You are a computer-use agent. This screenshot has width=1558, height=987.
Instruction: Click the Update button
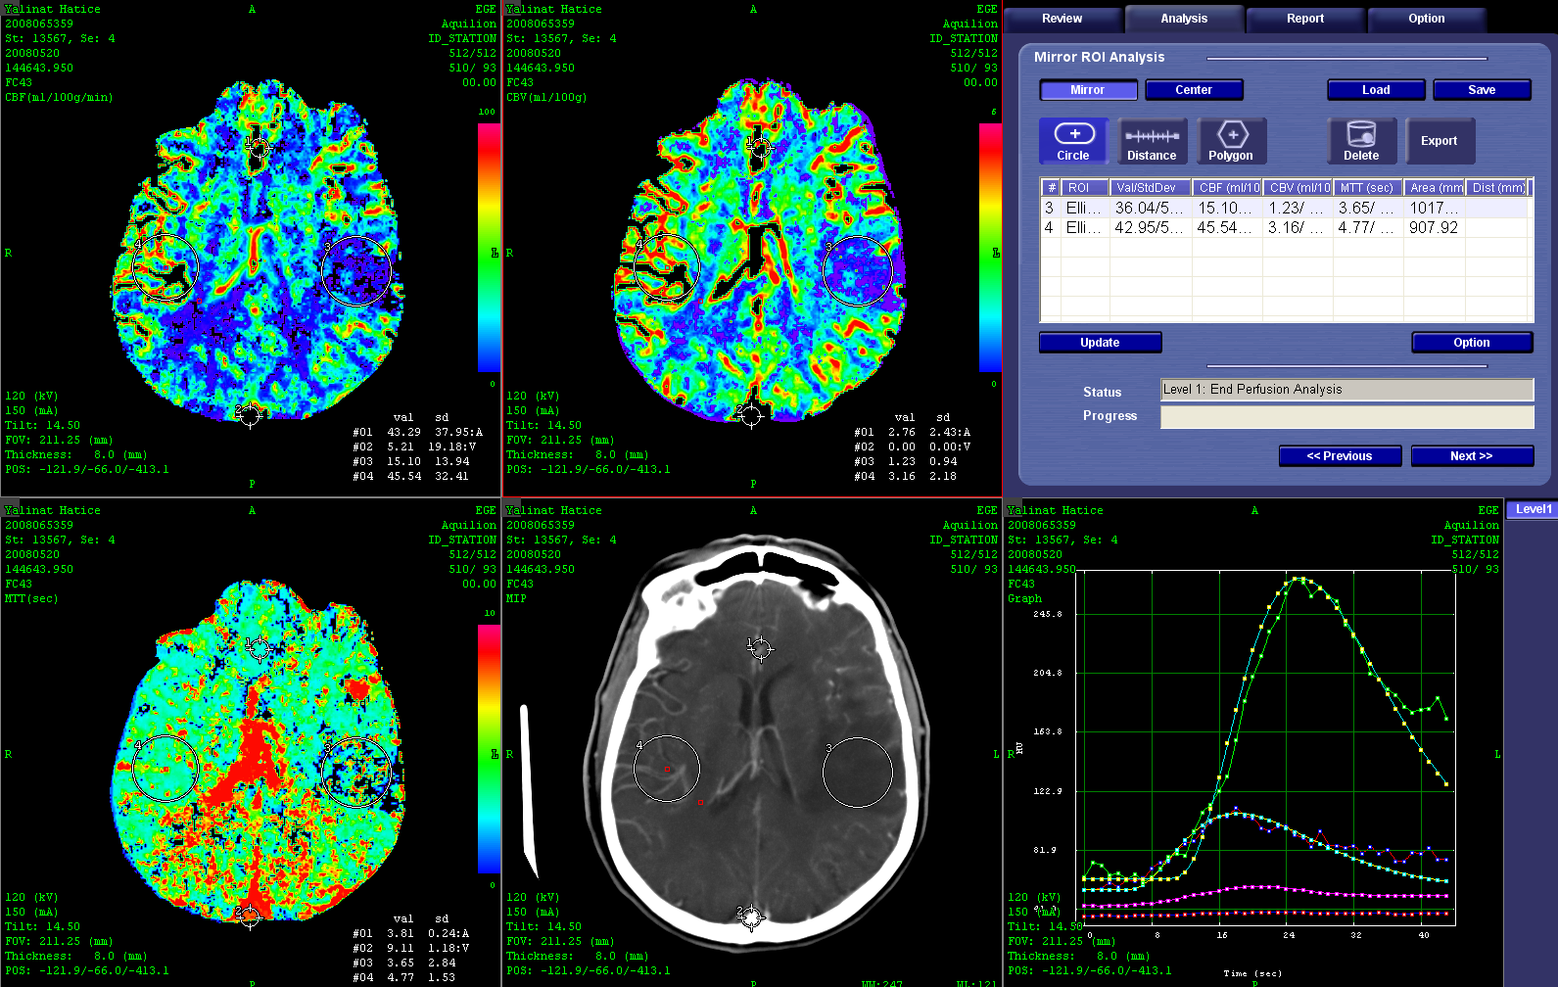coord(1100,343)
